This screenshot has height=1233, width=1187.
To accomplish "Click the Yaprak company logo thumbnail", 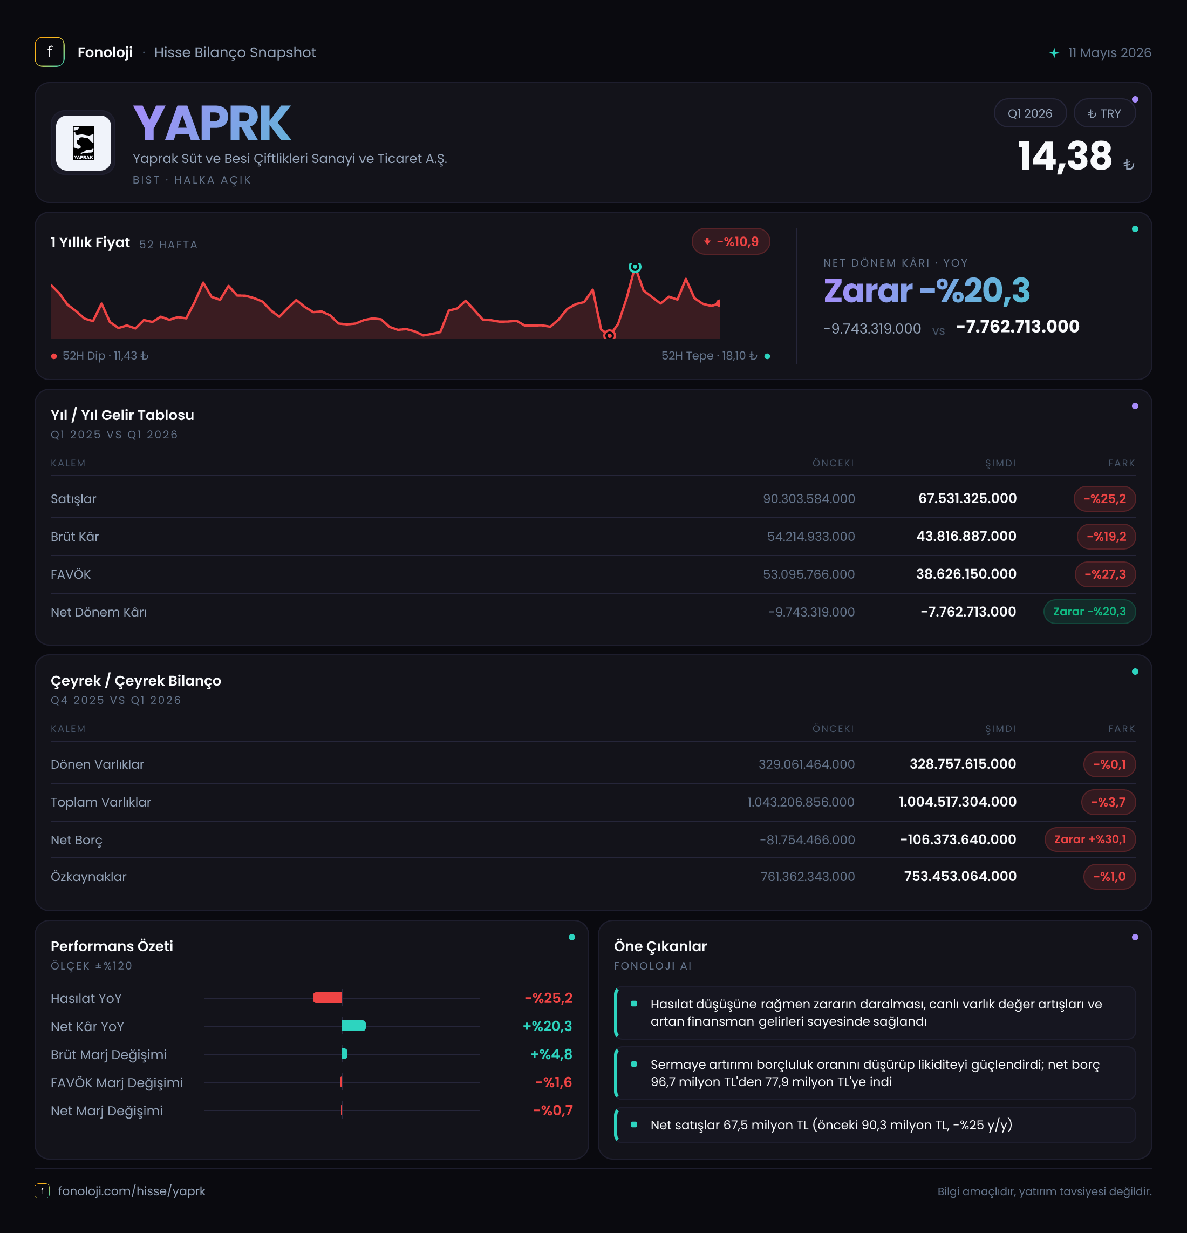I will [x=84, y=143].
